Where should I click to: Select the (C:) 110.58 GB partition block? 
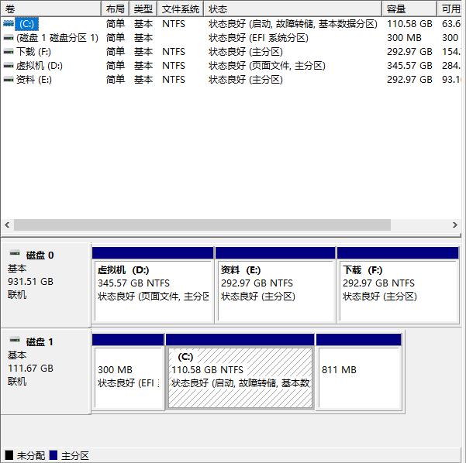click(240, 372)
